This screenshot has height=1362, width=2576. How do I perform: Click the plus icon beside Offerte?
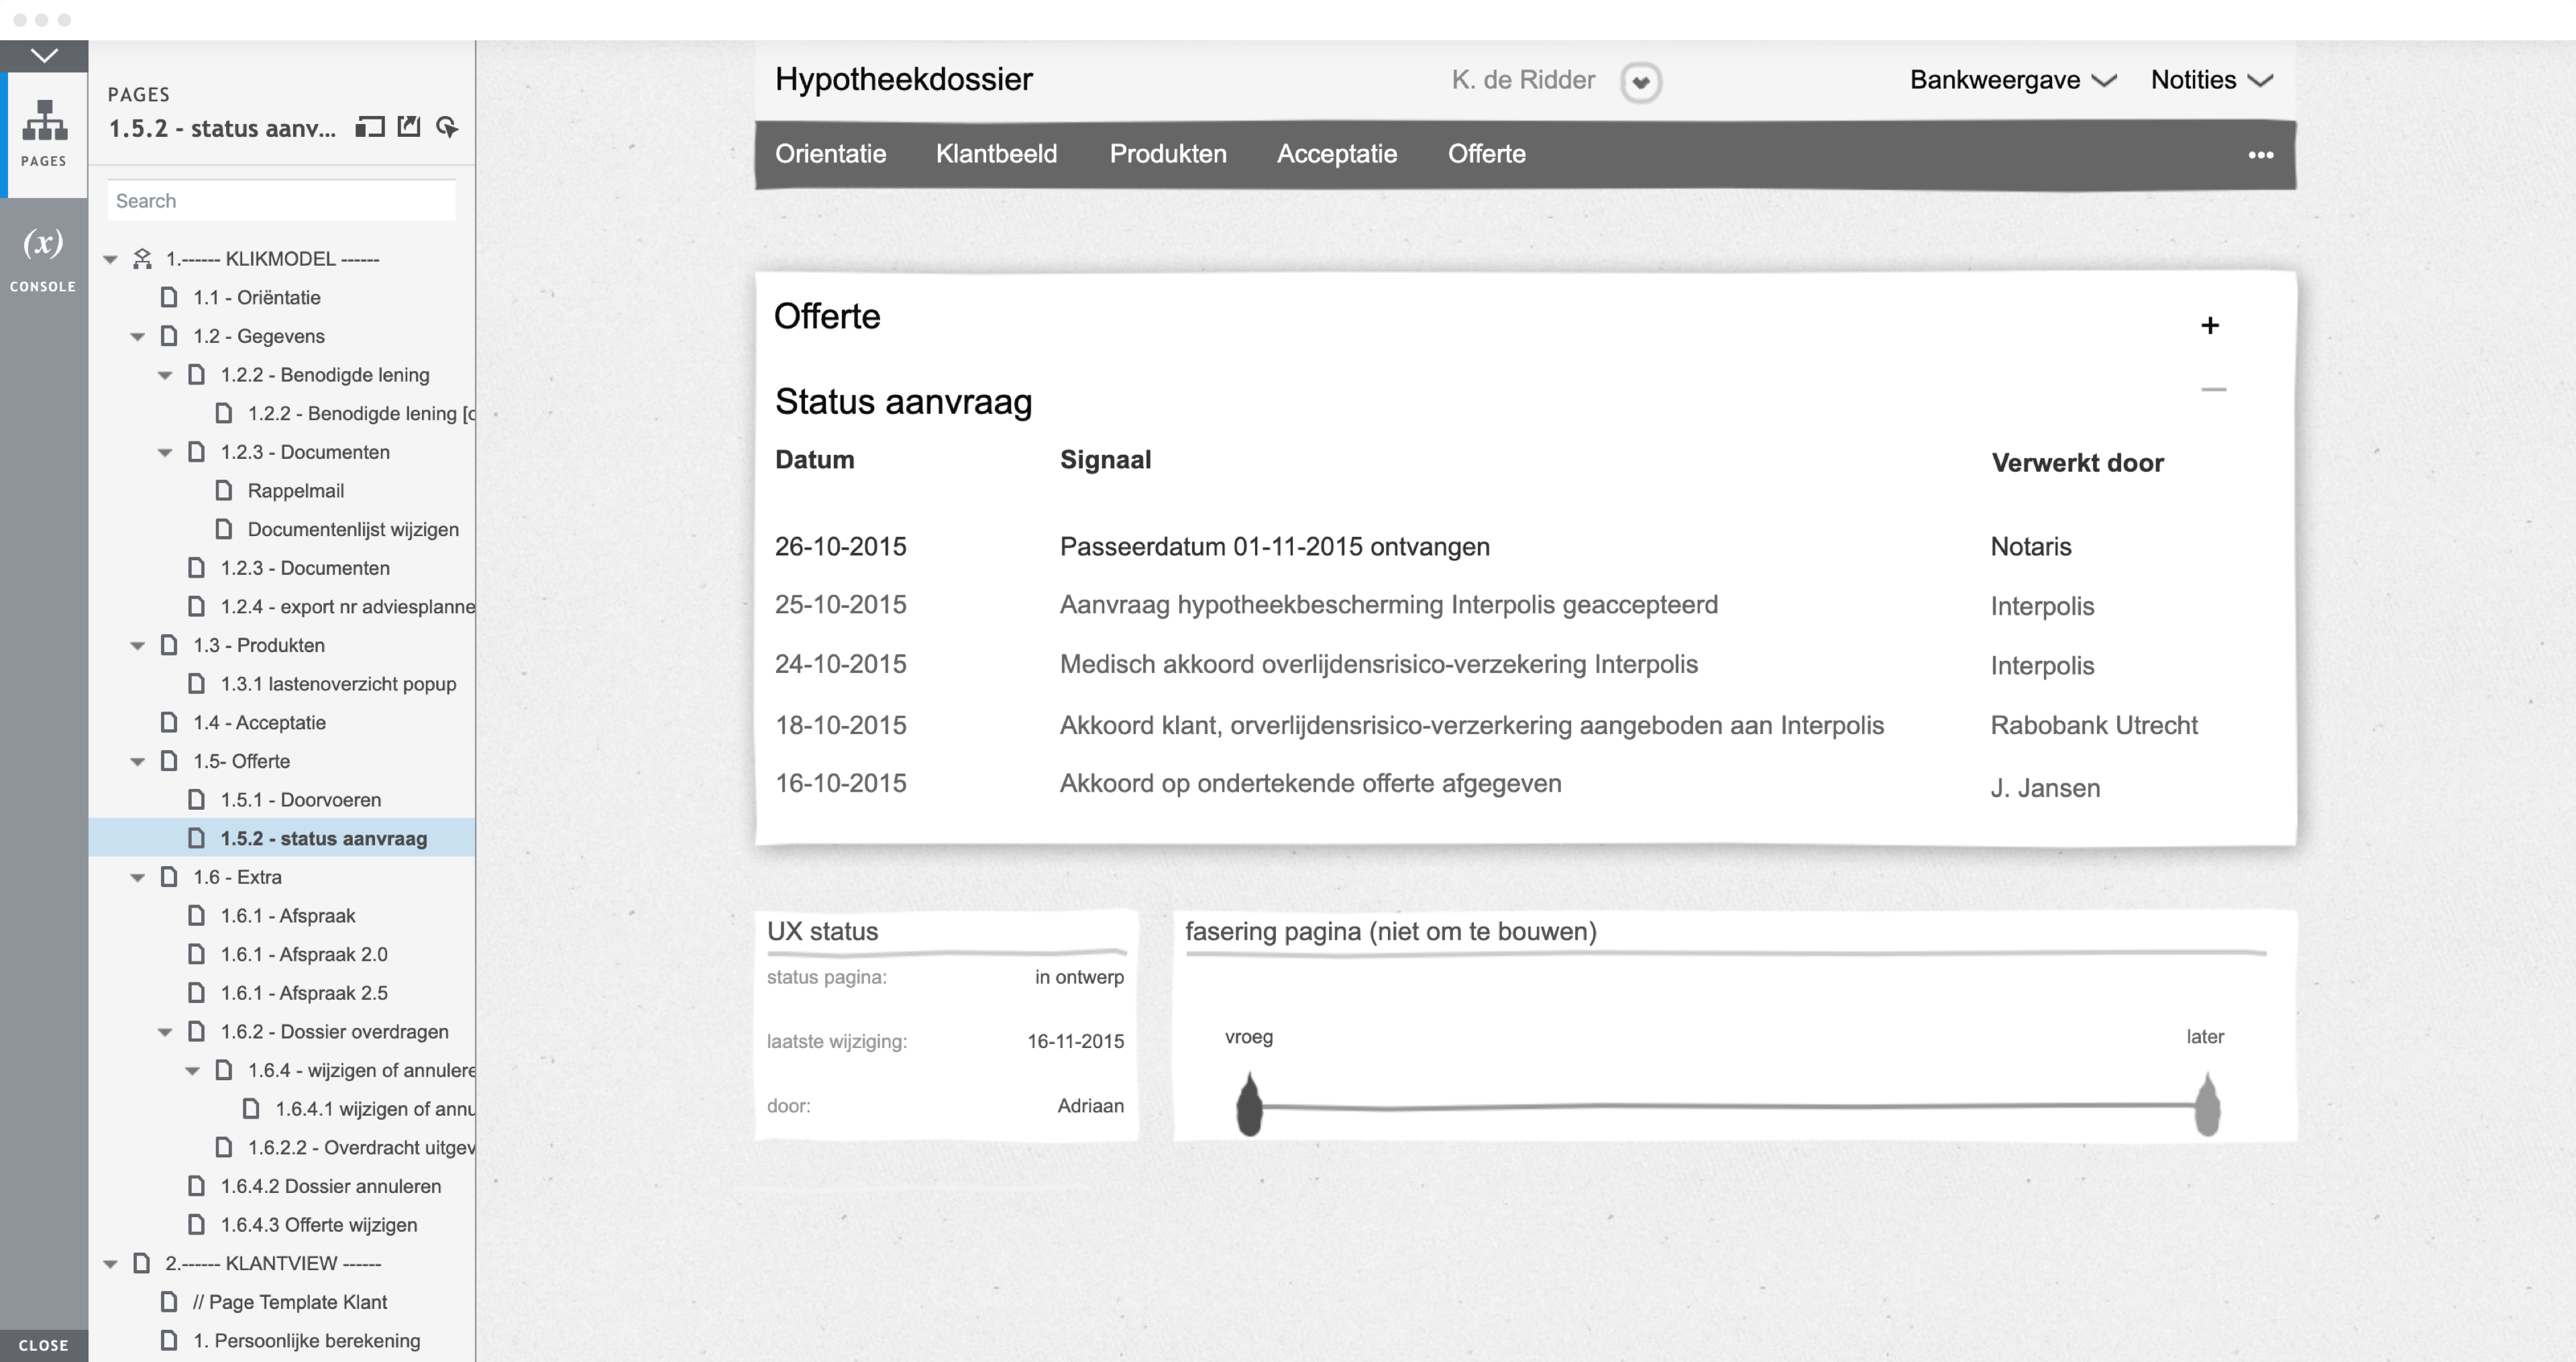[2210, 325]
